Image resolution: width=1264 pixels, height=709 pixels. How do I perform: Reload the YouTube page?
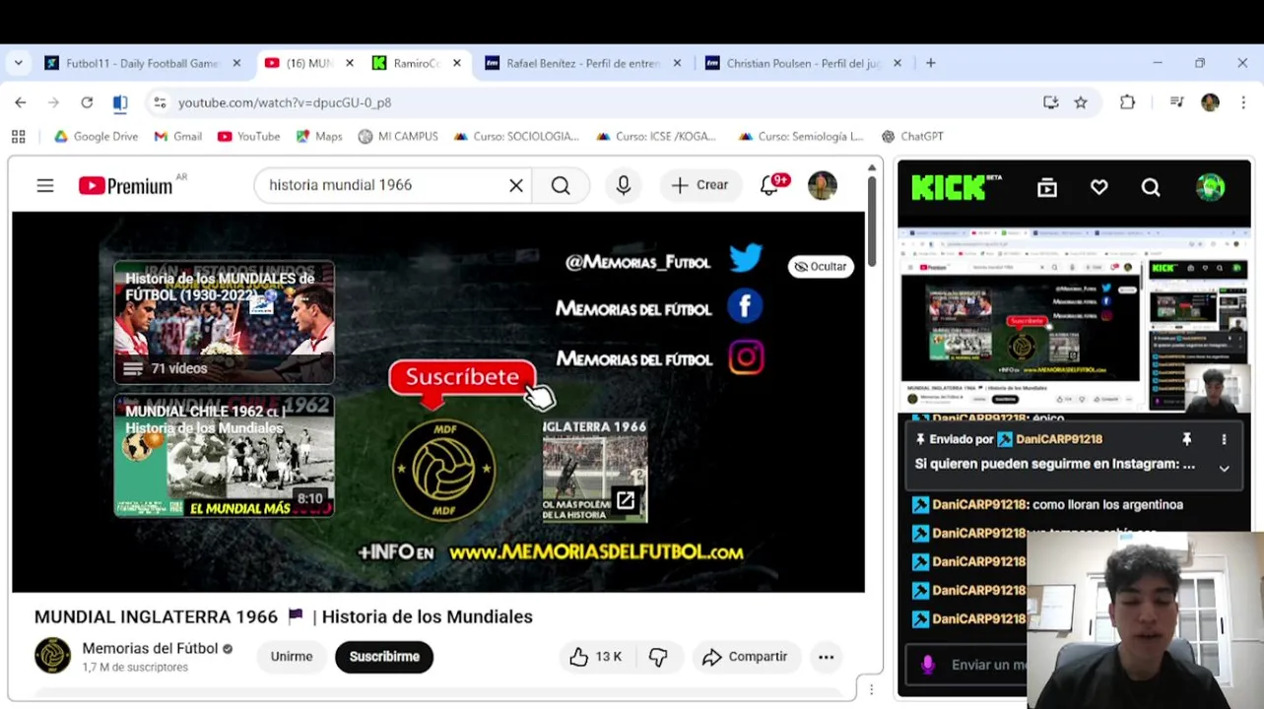pyautogui.click(x=87, y=102)
